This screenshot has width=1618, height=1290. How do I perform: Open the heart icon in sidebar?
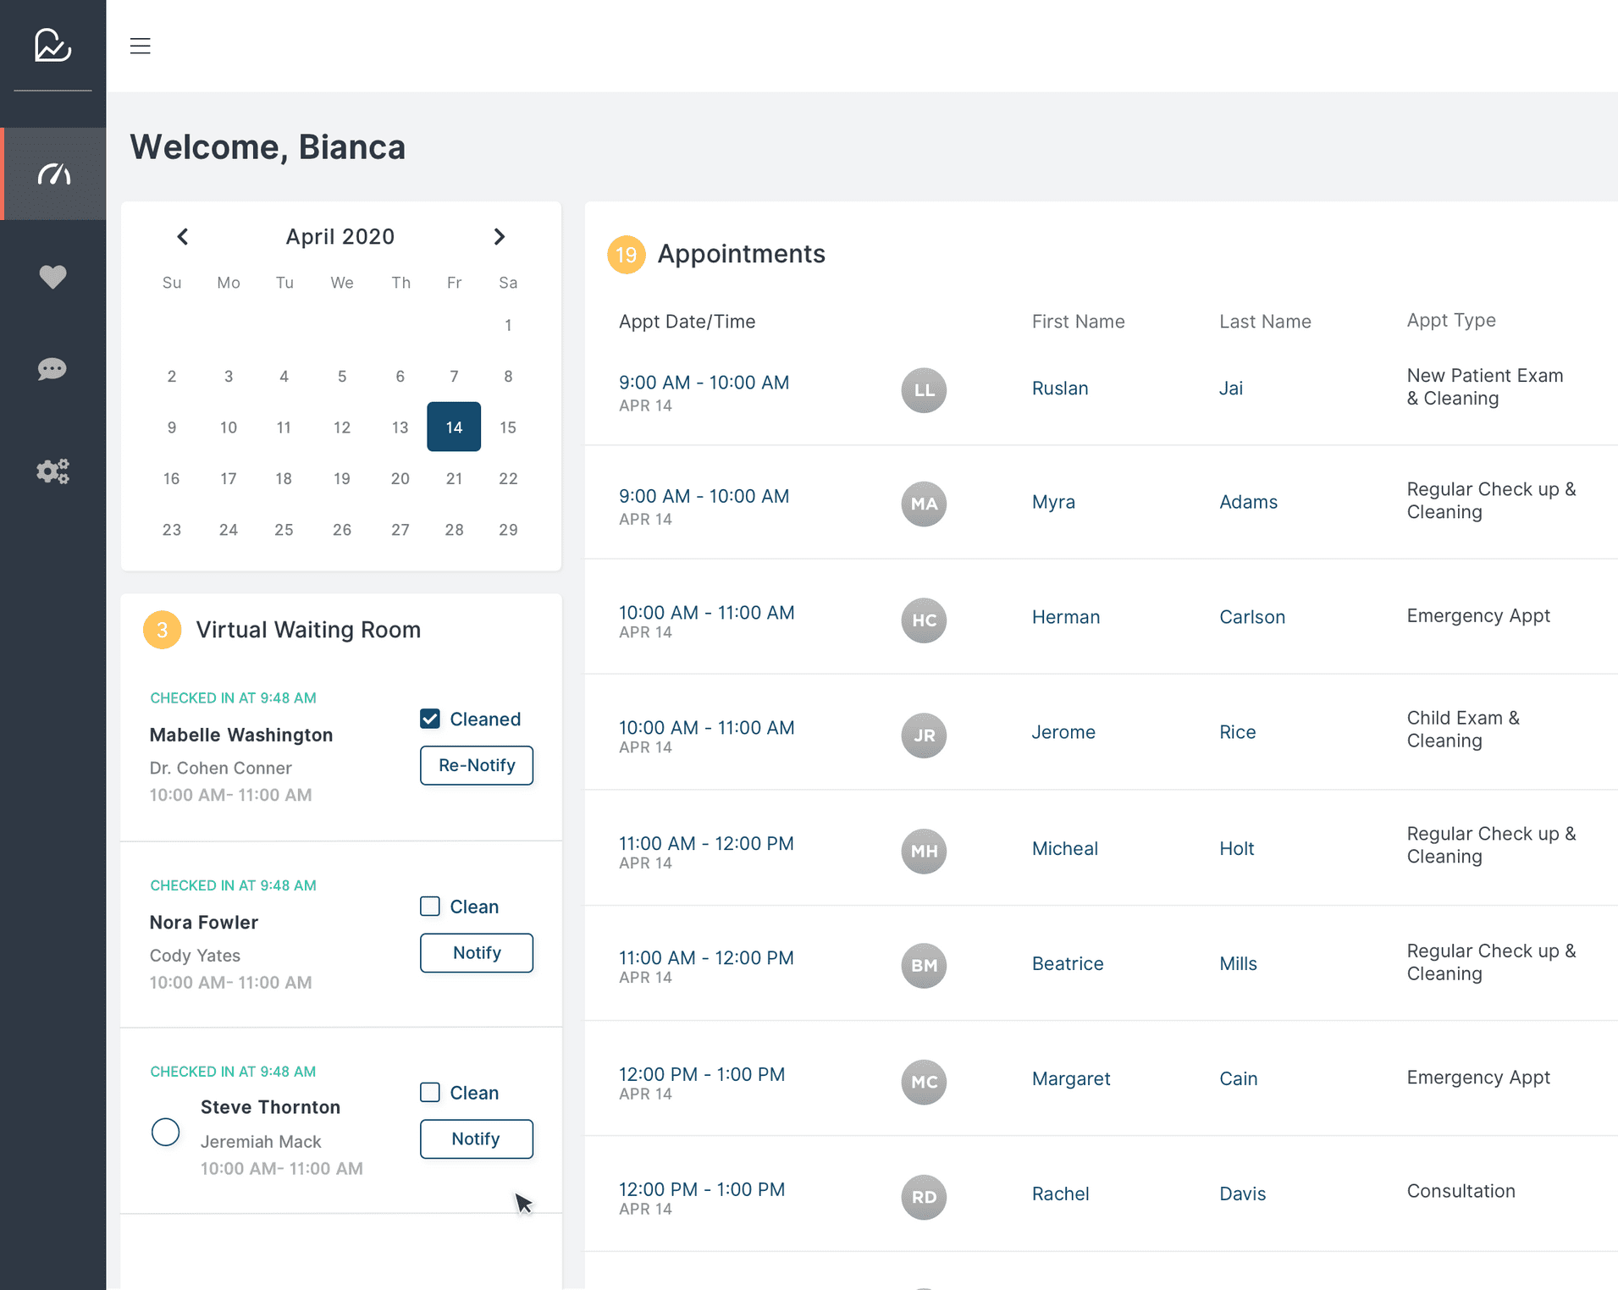(52, 277)
